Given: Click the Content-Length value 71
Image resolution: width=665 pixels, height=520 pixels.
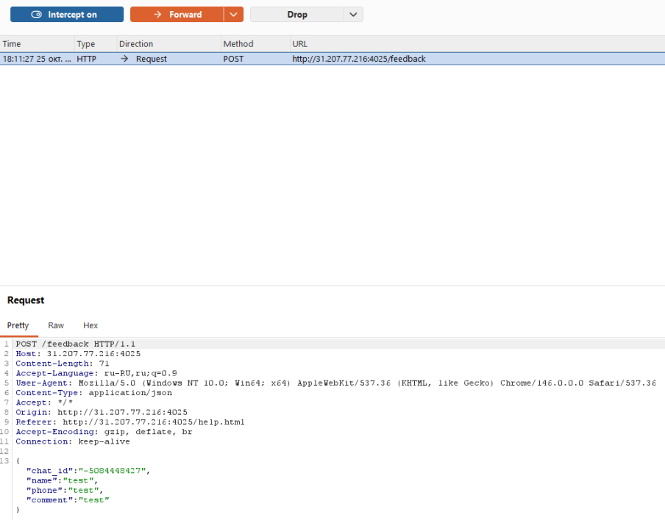Looking at the screenshot, I should point(104,364).
